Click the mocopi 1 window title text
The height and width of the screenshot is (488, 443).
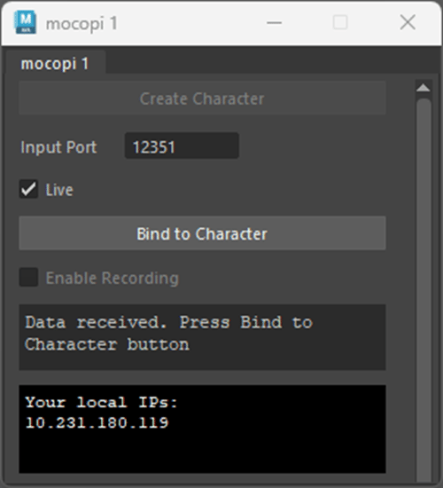[x=82, y=23]
